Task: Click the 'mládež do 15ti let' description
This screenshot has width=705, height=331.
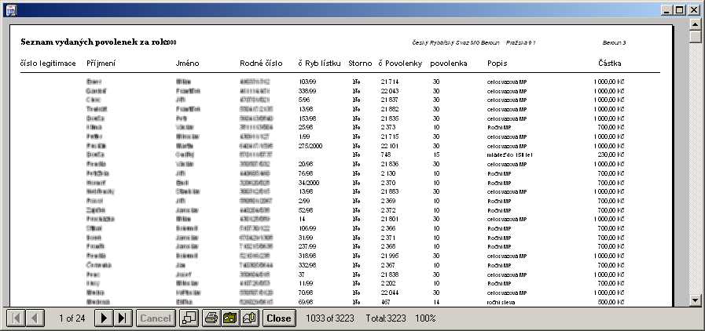Action: click(510, 155)
